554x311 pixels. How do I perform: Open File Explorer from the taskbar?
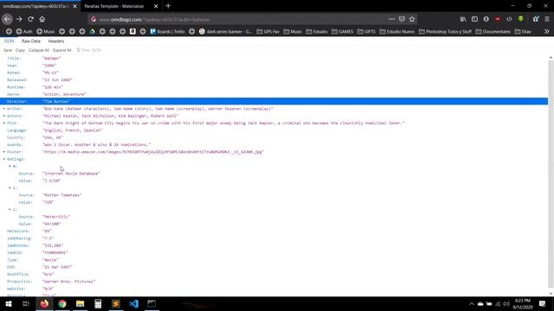[x=81, y=303]
